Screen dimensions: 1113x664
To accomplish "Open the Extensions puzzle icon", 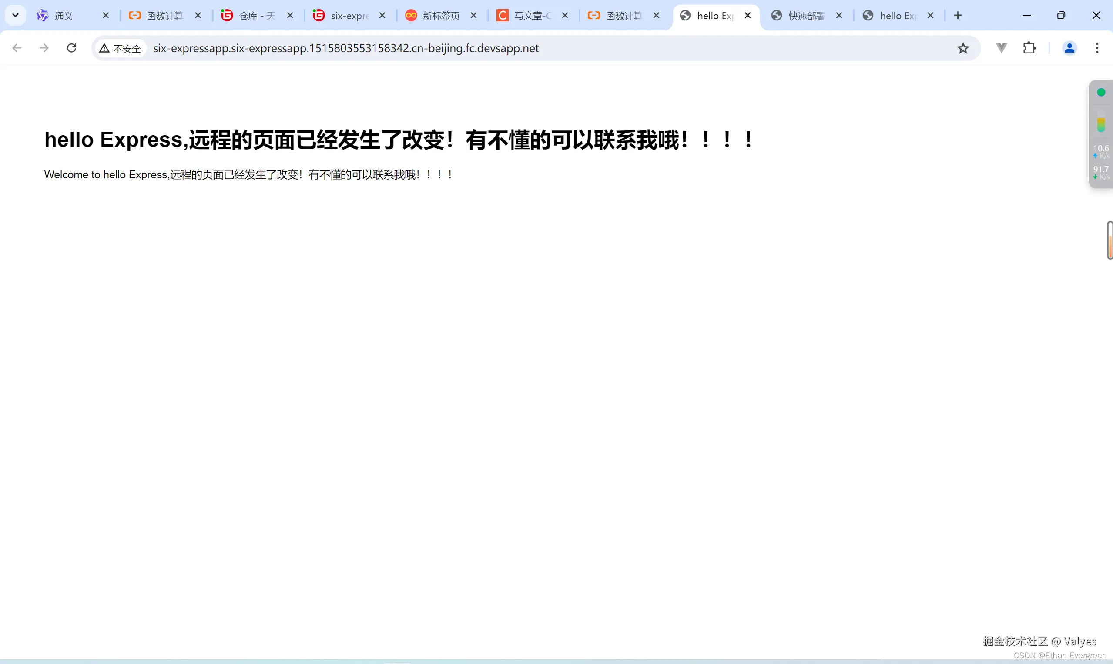I will [1029, 48].
